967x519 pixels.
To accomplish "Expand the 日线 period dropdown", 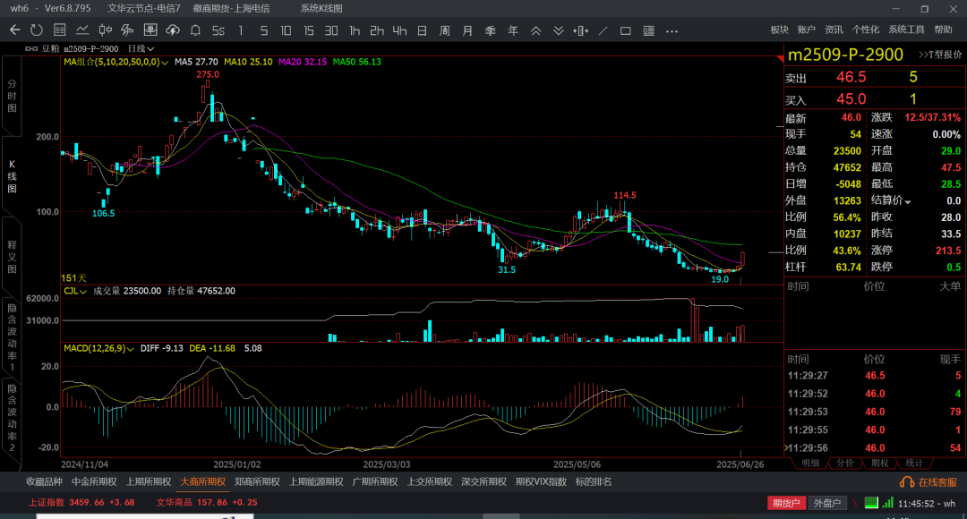I will (x=141, y=48).
